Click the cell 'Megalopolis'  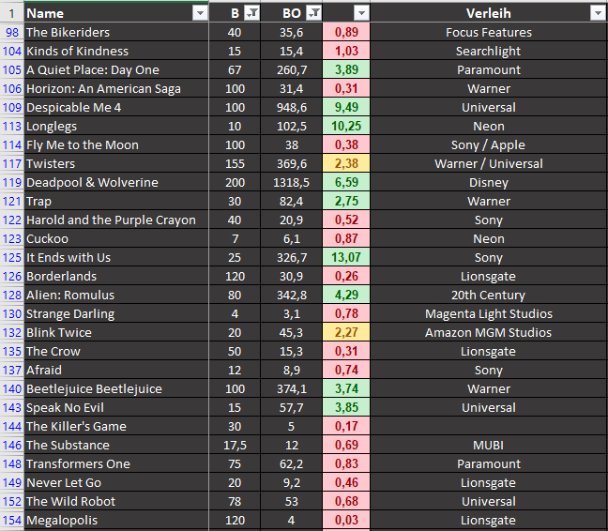pyautogui.click(x=116, y=520)
